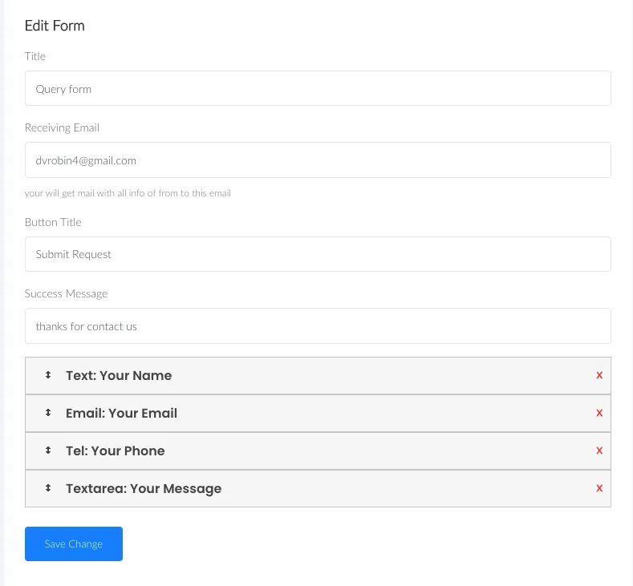Viewport: 633px width, 586px height.
Task: Click reorder handle of Textarea: Your Message
Action: [48, 488]
